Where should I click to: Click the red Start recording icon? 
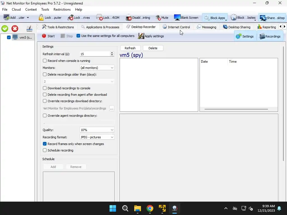coord(44,36)
